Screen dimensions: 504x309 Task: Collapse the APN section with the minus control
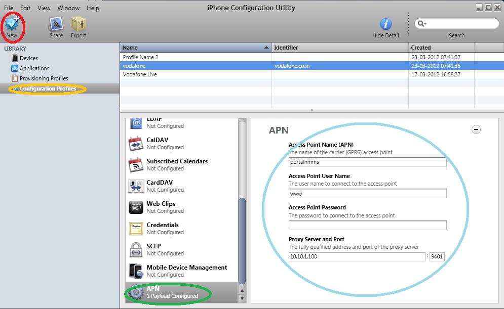pos(476,129)
